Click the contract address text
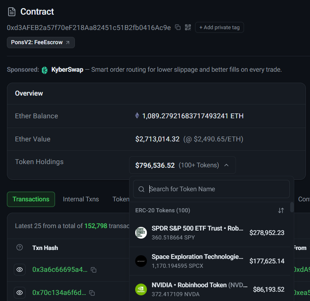This screenshot has width=310, height=301. [x=89, y=28]
